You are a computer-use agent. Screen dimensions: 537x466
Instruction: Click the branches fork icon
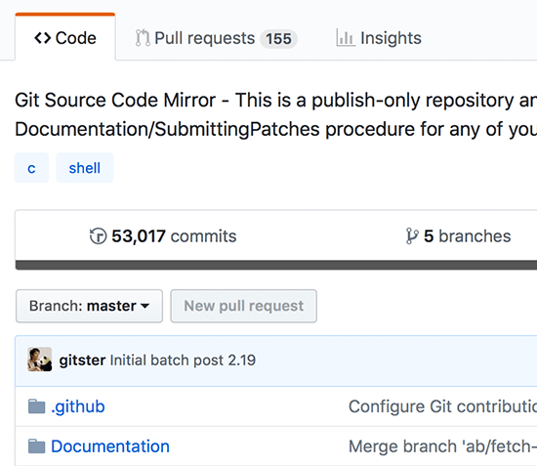tap(412, 236)
